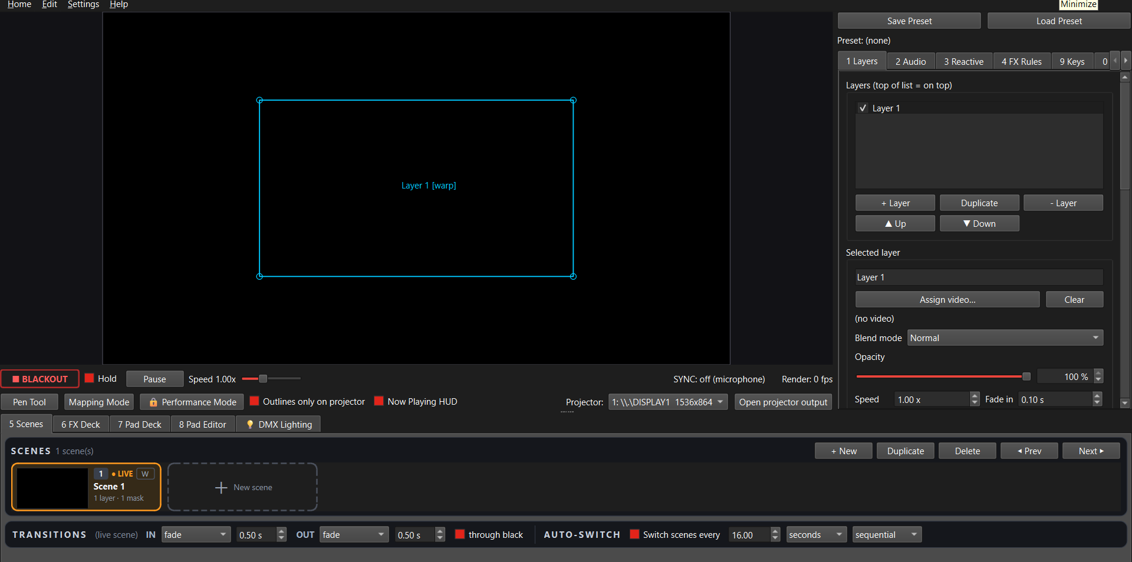
Task: Open the Blend mode Normal dropdown
Action: tap(1005, 338)
